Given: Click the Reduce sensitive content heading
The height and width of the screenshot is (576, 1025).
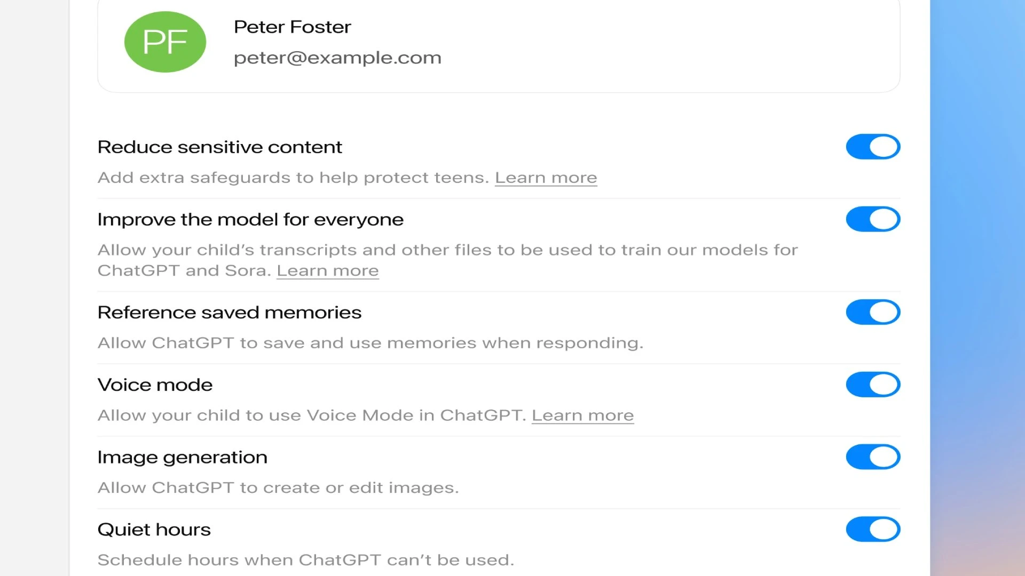Looking at the screenshot, I should (x=219, y=147).
